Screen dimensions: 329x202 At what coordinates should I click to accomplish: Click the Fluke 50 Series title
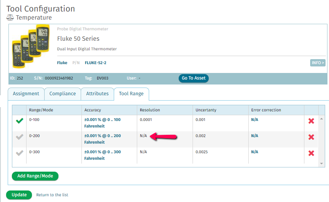coord(78,38)
